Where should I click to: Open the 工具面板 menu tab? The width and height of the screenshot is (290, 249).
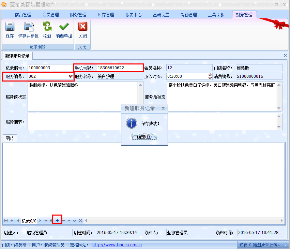click(x=216, y=15)
